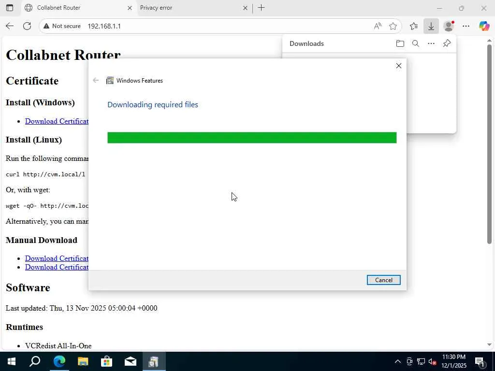Click the Collabnet Router page heading
Screen dimensions: 495x371
[63, 55]
